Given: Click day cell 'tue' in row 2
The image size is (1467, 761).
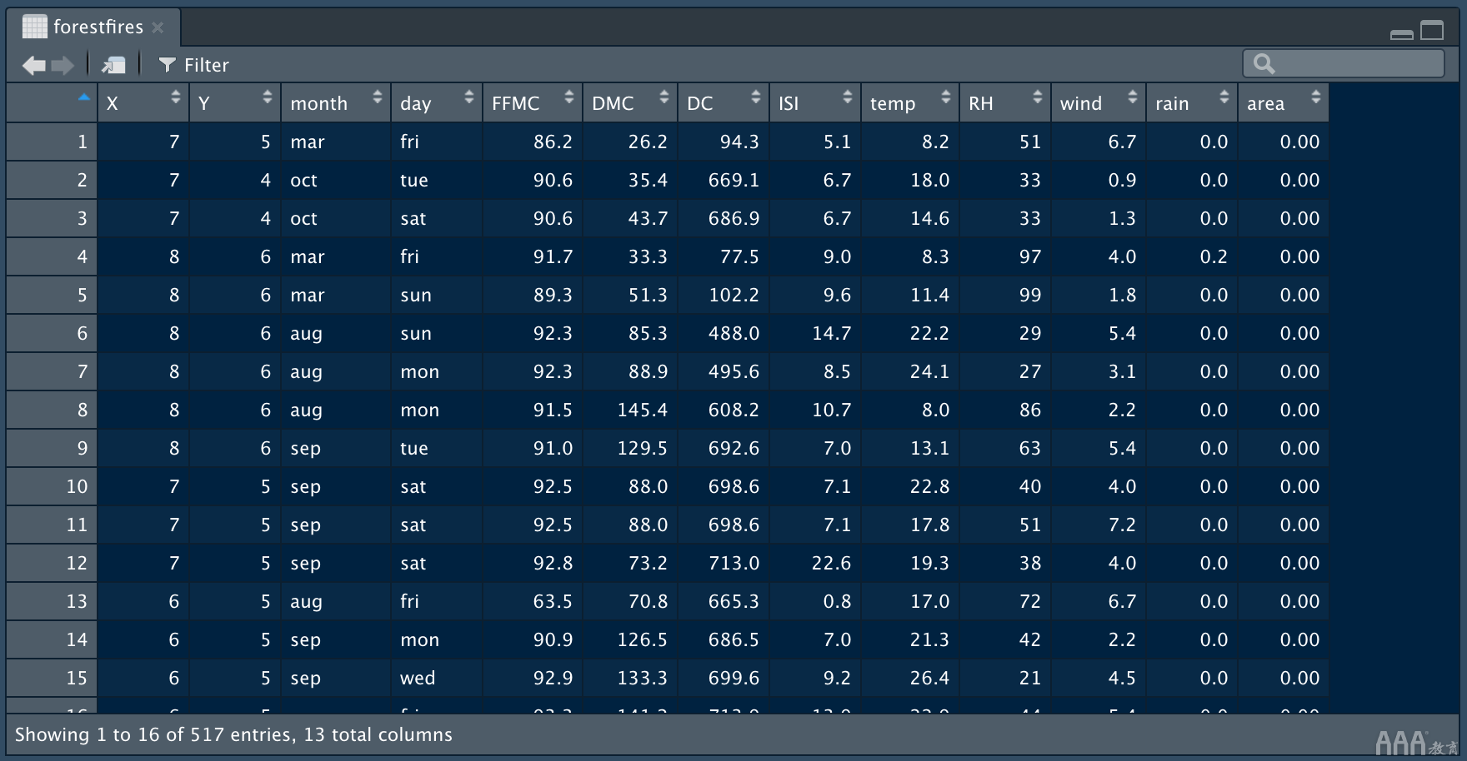Looking at the screenshot, I should point(414,181).
